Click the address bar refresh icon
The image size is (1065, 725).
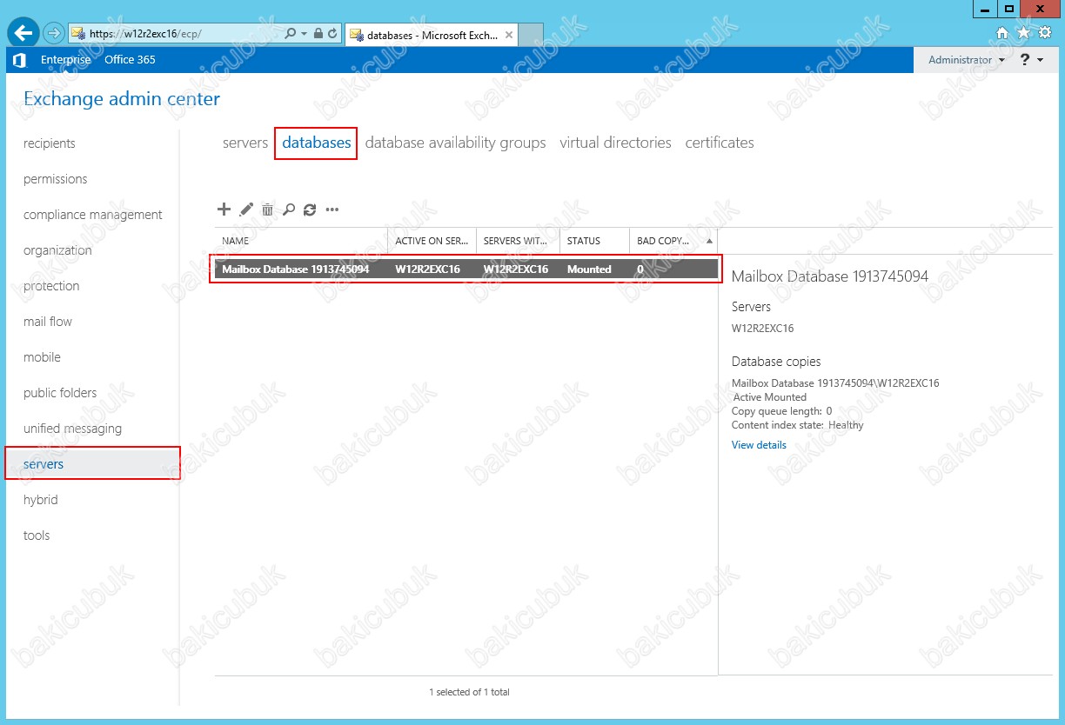pyautogui.click(x=332, y=34)
